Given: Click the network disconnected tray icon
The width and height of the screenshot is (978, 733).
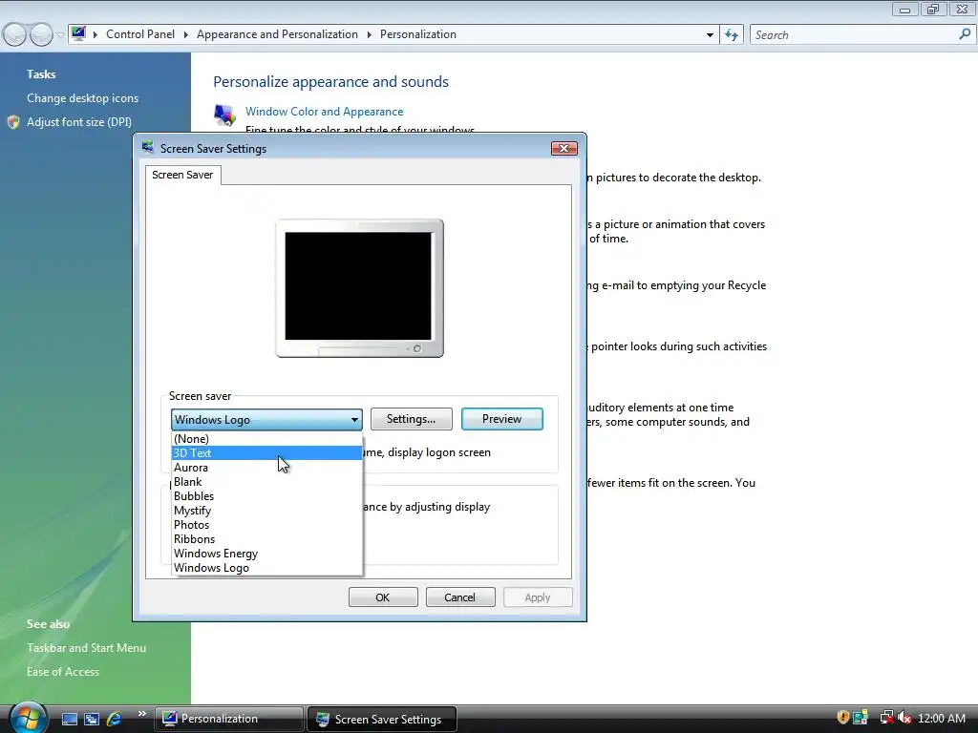Looking at the screenshot, I should pyautogui.click(x=886, y=718).
